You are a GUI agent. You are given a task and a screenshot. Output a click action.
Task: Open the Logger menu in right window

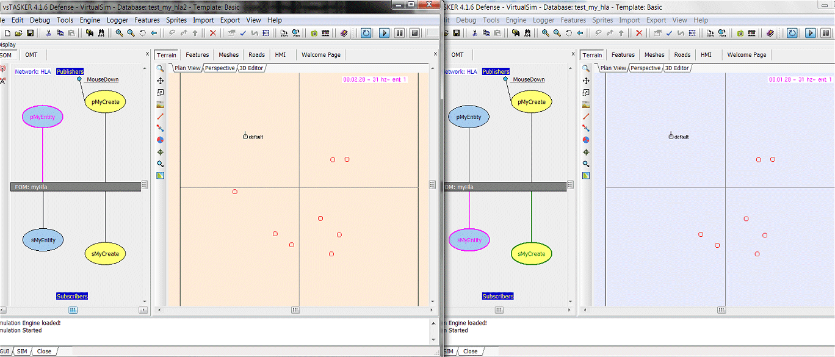pyautogui.click(x=543, y=20)
